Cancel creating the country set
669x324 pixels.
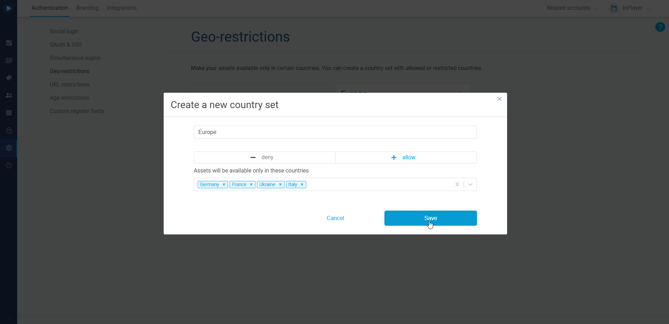335,218
